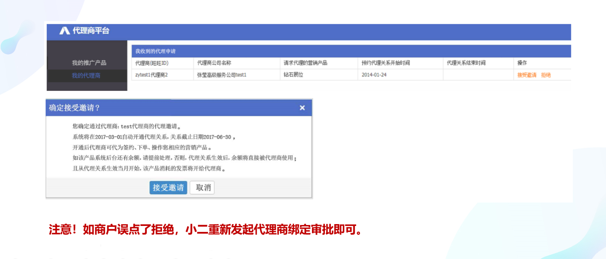Image resolution: width=606 pixels, height=259 pixels.
Task: Click 接受邀请 link in the table row
Action: [x=527, y=75]
